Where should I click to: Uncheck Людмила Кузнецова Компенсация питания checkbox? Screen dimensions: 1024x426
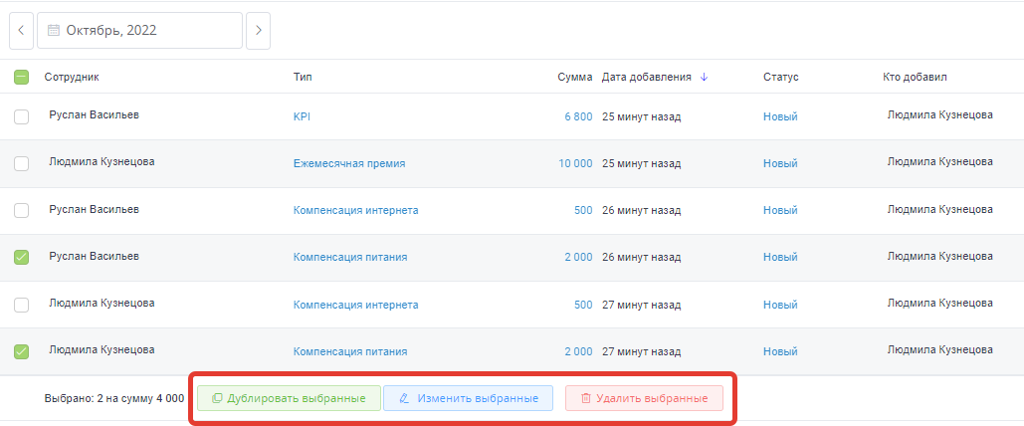tap(22, 351)
